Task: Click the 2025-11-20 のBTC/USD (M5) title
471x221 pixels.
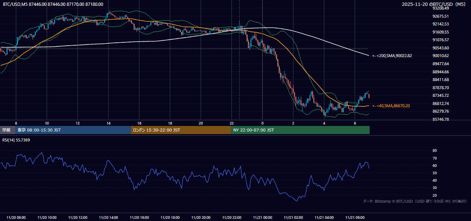Action: (435, 4)
